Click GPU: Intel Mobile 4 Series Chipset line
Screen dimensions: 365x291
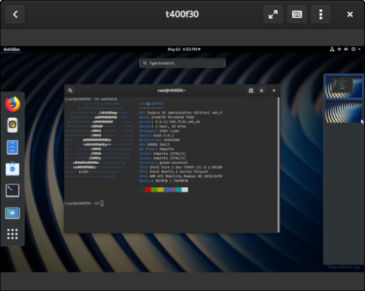tap(173, 172)
